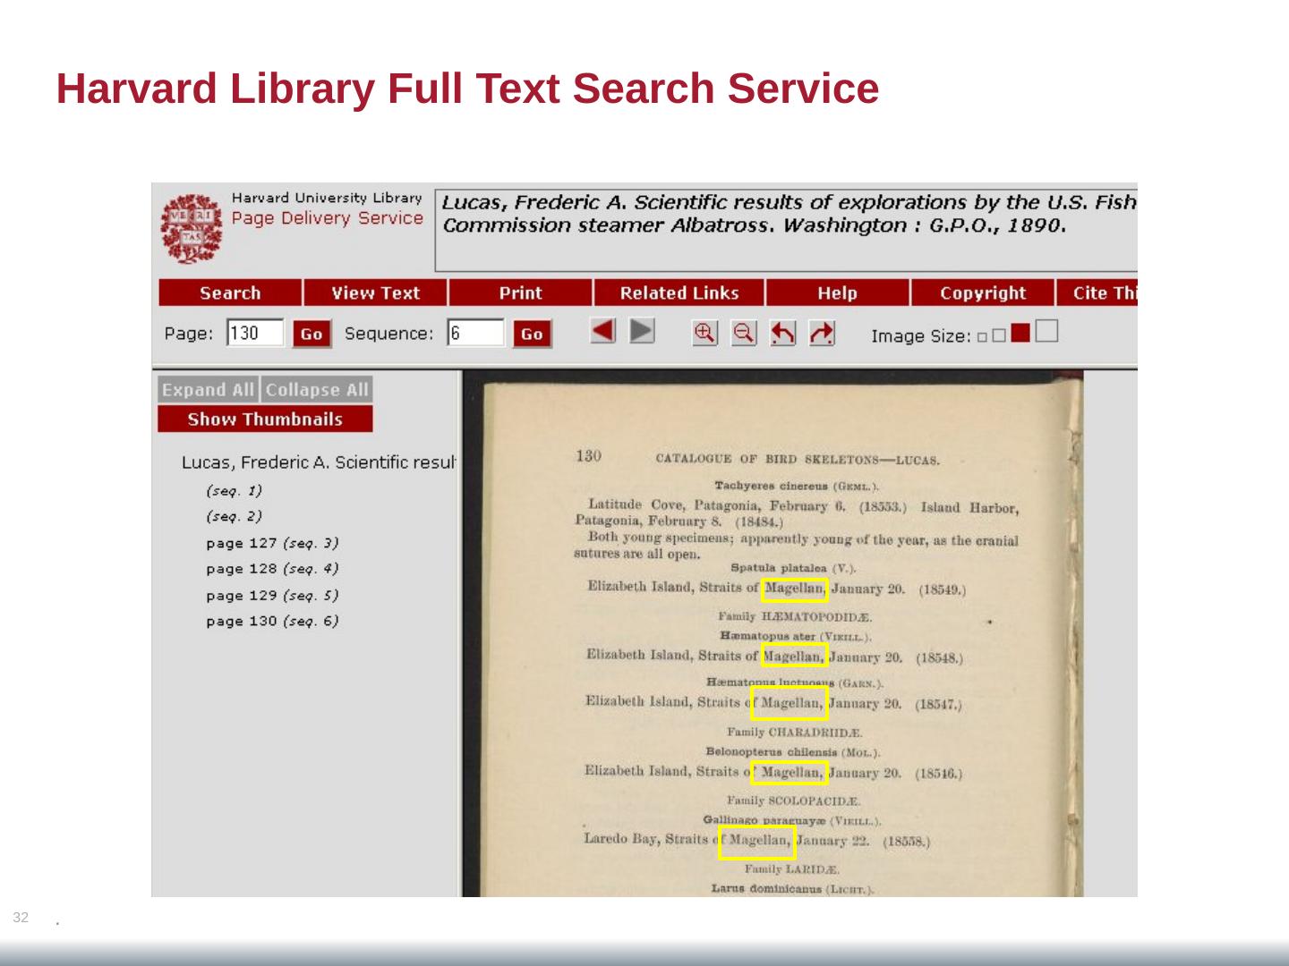Select the smallest image size square
The image size is (1289, 966).
[982, 337]
